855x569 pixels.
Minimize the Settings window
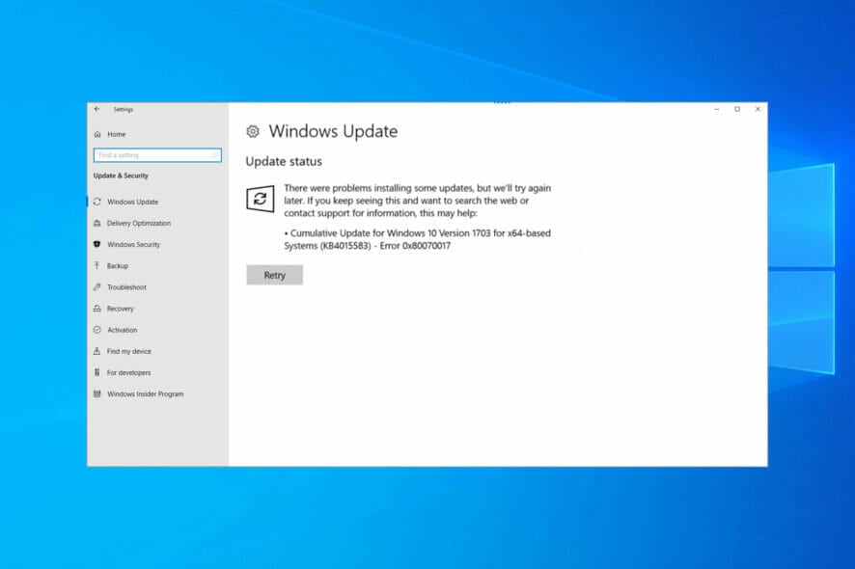pos(716,110)
